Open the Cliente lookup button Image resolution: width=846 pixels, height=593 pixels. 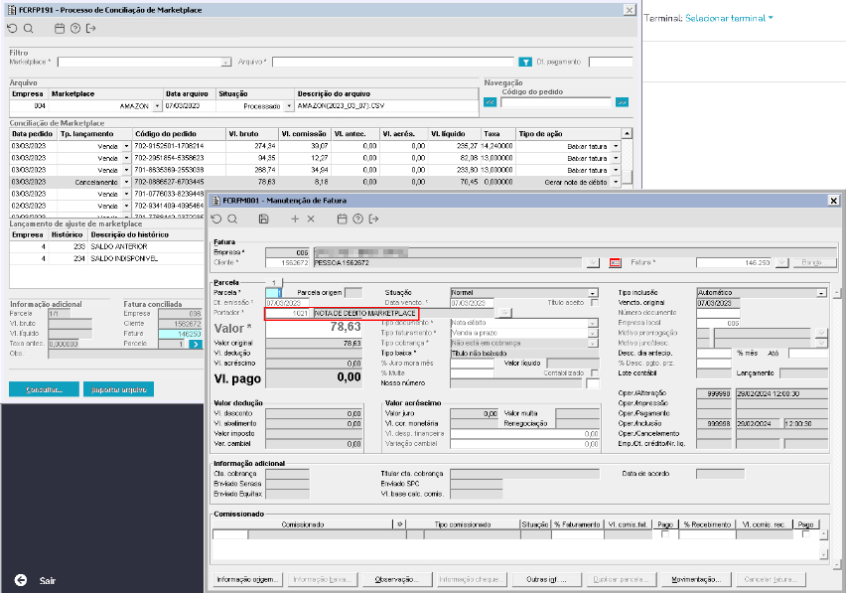pyautogui.click(x=593, y=263)
